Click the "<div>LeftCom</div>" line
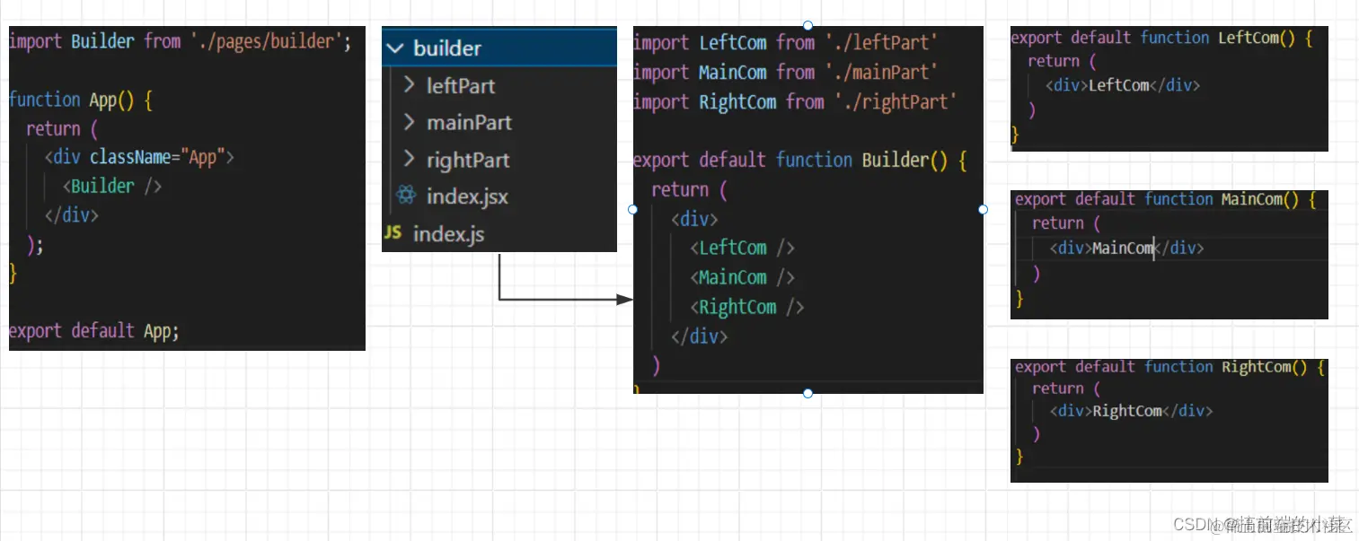The image size is (1359, 541). pos(1123,85)
